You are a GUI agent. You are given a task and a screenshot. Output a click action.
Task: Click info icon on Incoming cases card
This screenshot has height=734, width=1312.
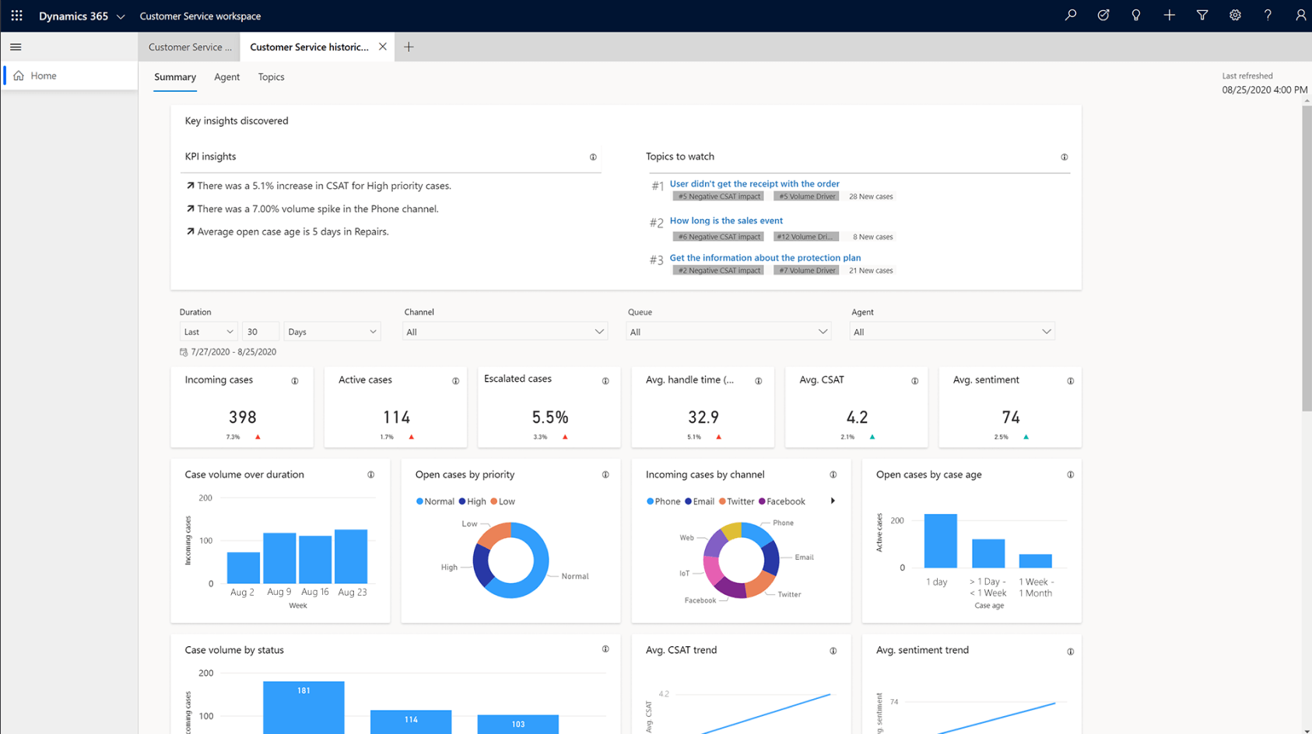(295, 381)
